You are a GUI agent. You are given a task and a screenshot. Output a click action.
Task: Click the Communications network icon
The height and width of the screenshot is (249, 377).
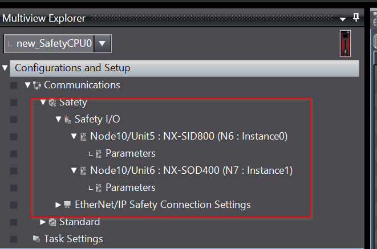(x=37, y=85)
